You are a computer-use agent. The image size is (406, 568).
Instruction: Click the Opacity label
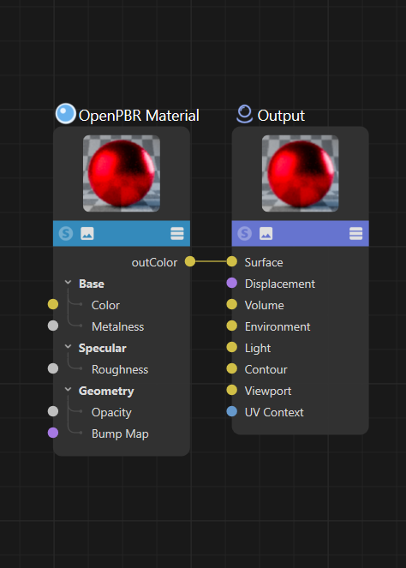click(x=111, y=413)
